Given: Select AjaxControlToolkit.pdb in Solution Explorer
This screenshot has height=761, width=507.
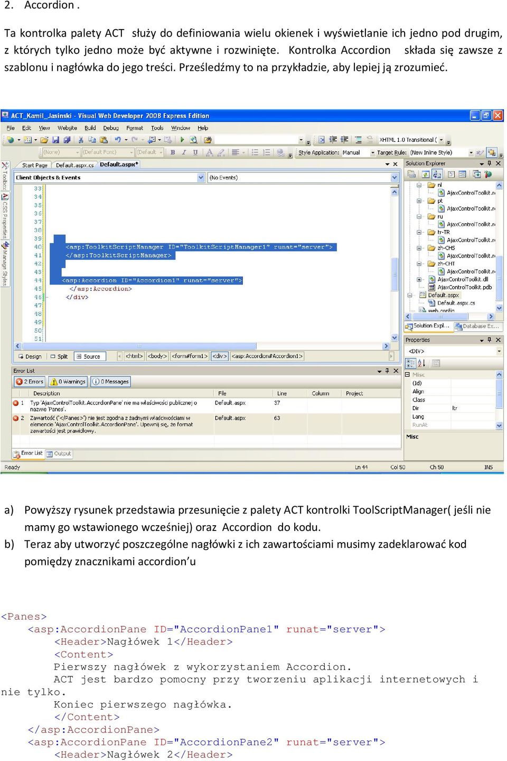Looking at the screenshot, I should pos(465,287).
